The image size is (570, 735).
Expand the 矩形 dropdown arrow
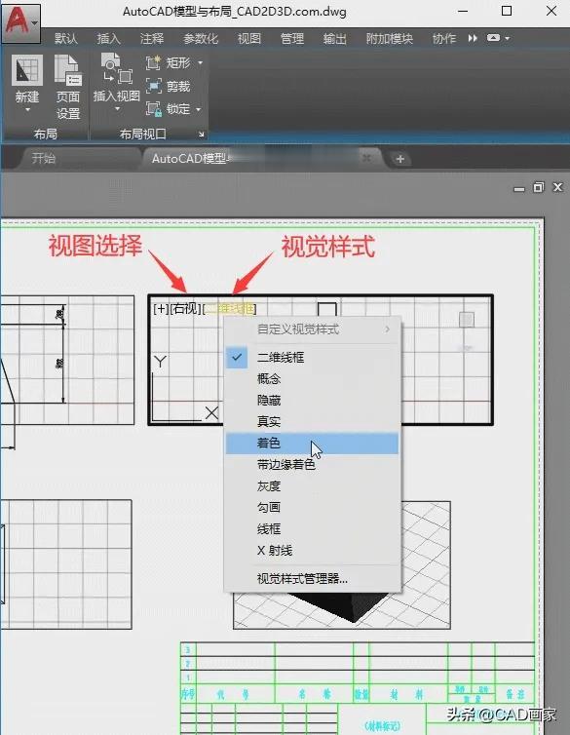(200, 62)
